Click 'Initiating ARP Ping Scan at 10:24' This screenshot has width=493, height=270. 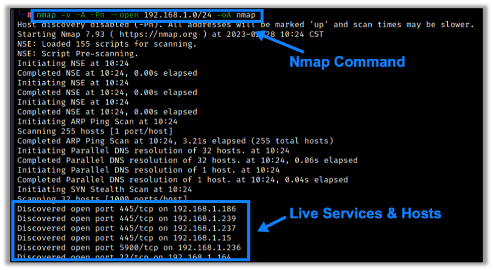(x=97, y=121)
